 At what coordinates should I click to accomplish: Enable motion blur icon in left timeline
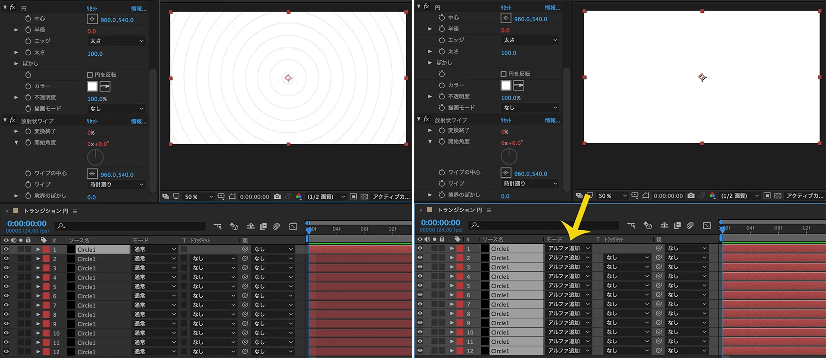[x=276, y=226]
